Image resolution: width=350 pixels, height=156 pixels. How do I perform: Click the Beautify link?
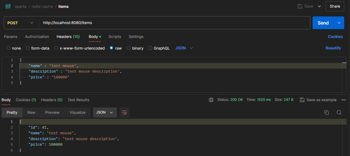[x=333, y=48]
